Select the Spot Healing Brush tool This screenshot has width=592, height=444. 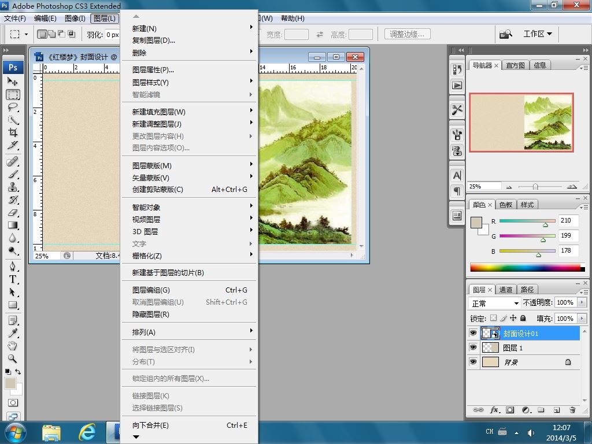tap(13, 162)
